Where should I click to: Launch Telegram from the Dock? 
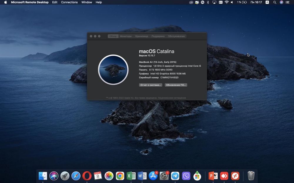tap(175, 176)
